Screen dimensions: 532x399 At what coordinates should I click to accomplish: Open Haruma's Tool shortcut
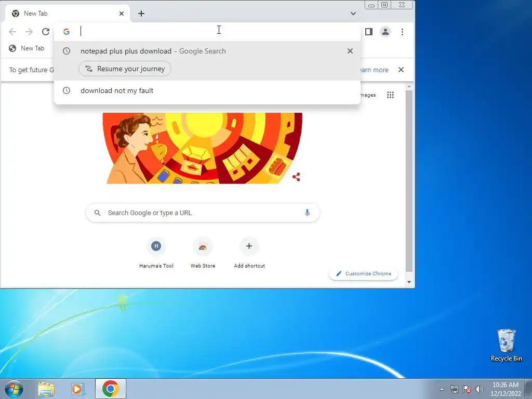pyautogui.click(x=156, y=253)
